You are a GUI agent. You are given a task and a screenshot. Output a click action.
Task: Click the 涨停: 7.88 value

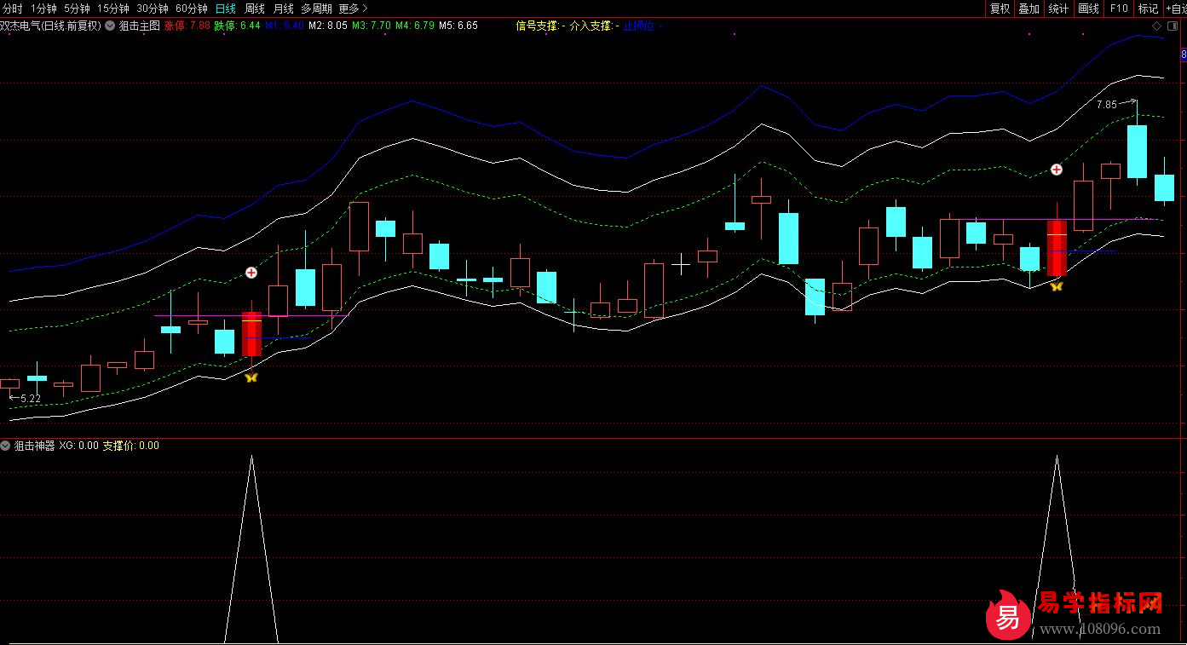187,26
